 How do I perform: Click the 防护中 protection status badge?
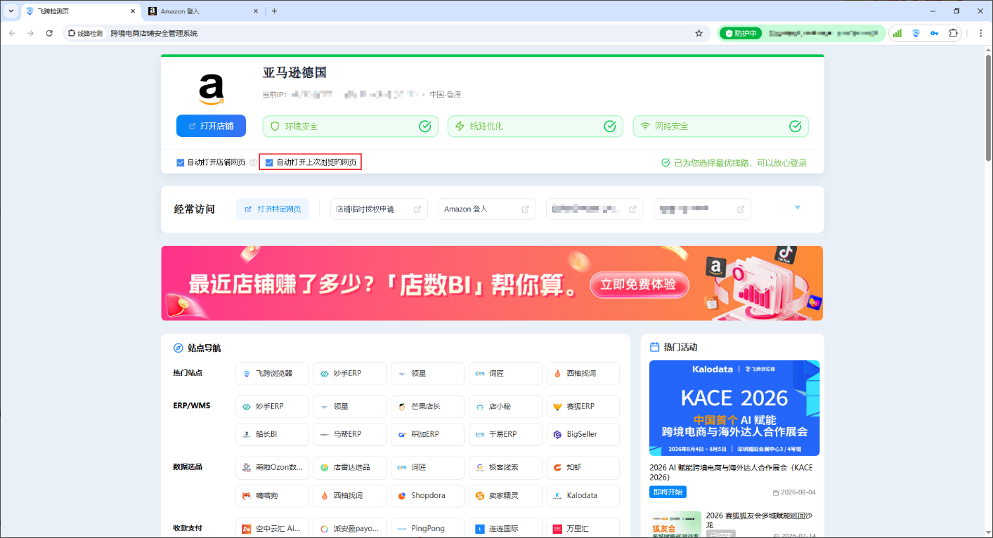pyautogui.click(x=741, y=33)
